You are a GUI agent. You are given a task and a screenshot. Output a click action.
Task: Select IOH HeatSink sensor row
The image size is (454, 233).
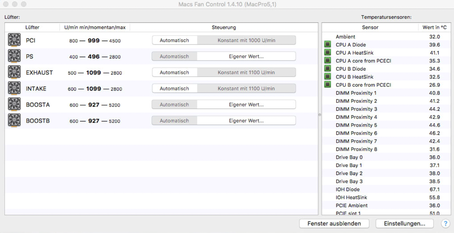pyautogui.click(x=386, y=197)
